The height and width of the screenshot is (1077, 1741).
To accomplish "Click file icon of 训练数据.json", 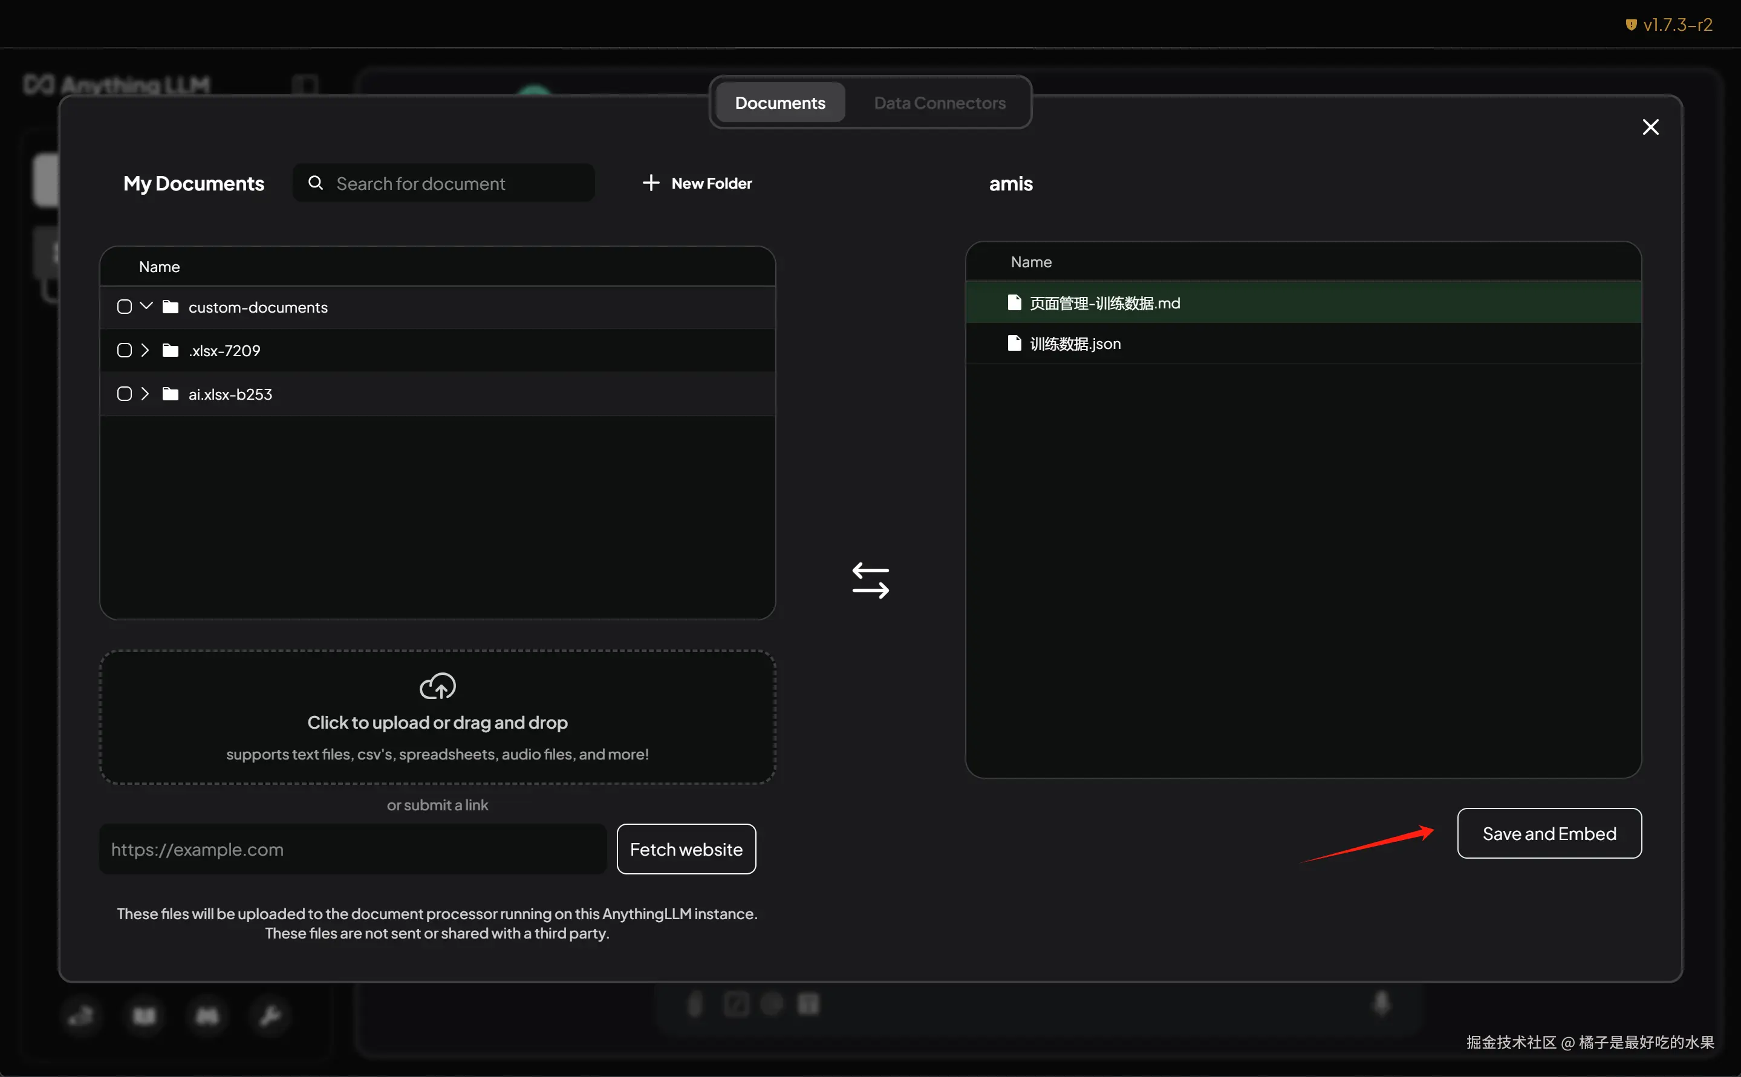I will point(1014,343).
